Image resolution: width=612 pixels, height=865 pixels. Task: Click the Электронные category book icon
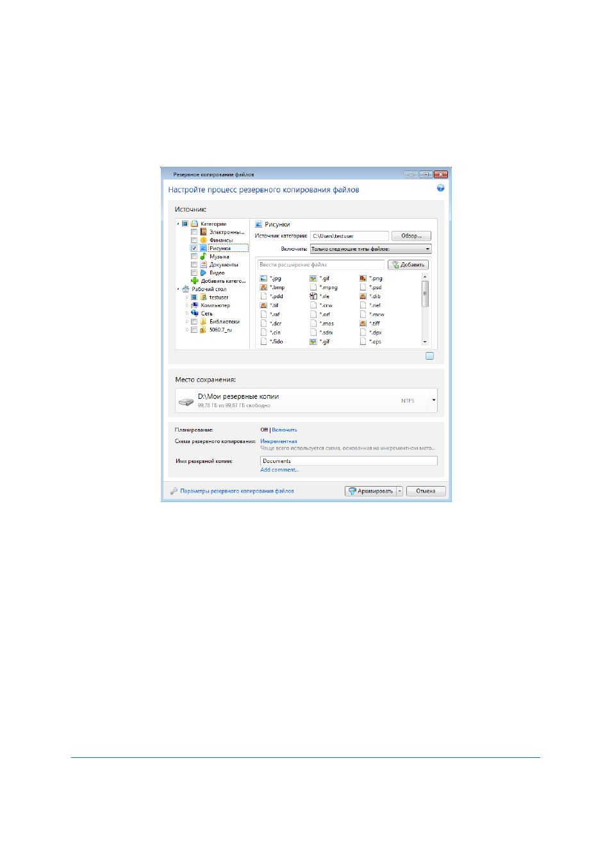tap(203, 232)
